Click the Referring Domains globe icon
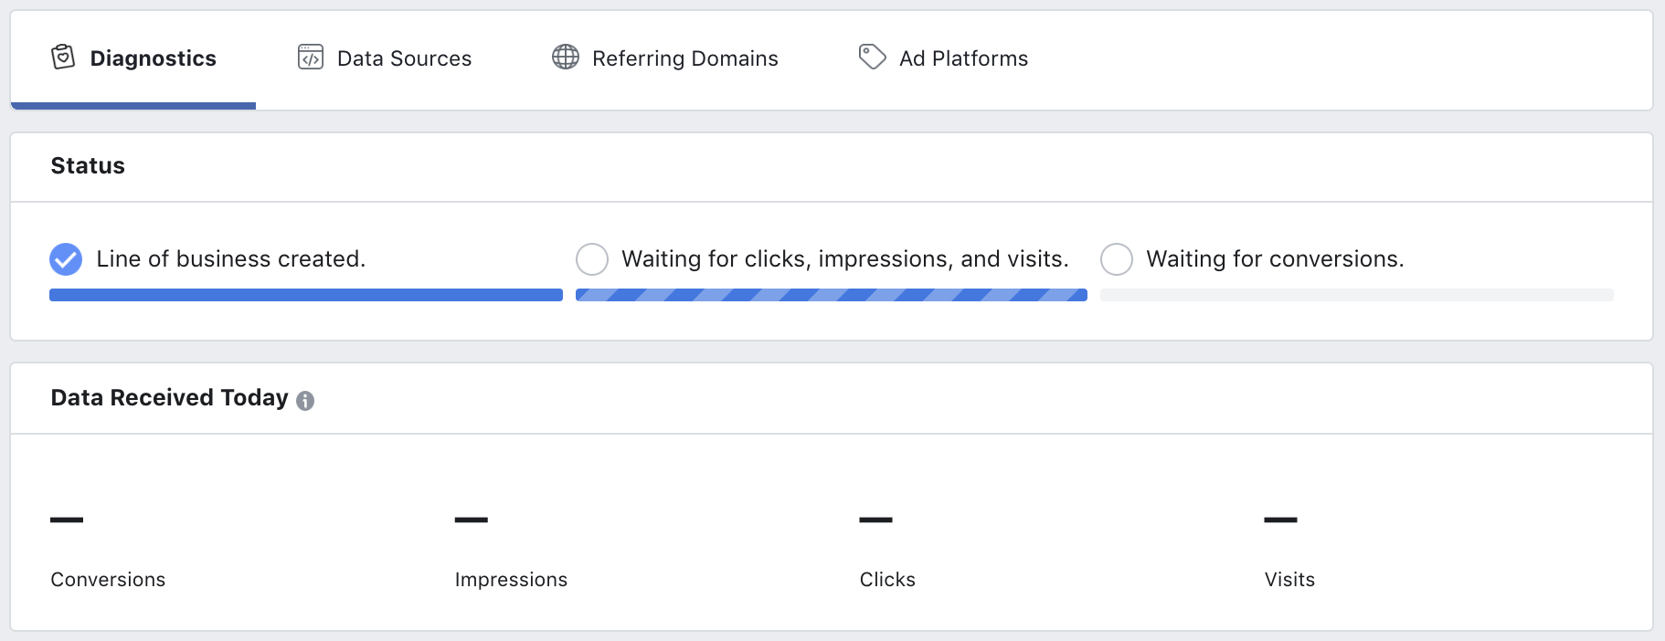The height and width of the screenshot is (641, 1665). coord(566,57)
